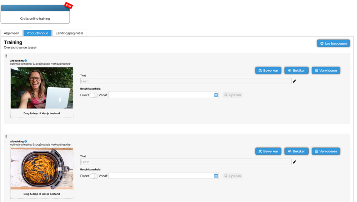Click the drag handle of the second lesson
The height and width of the screenshot is (202, 357).
[6, 137]
